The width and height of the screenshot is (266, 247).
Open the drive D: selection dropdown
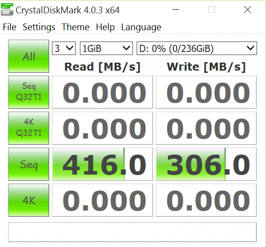coord(196,48)
